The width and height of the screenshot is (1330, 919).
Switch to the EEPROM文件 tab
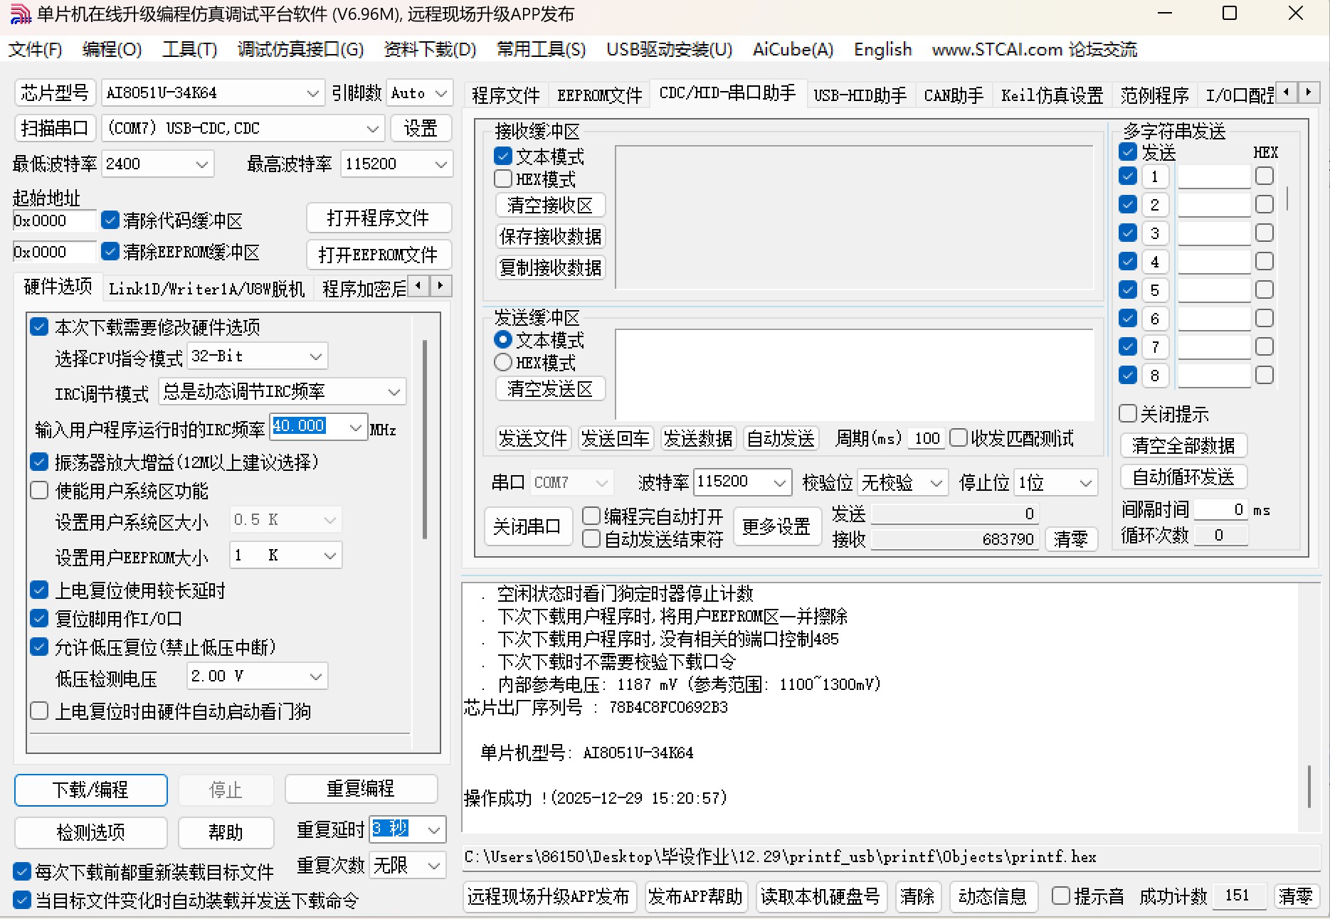coord(598,94)
